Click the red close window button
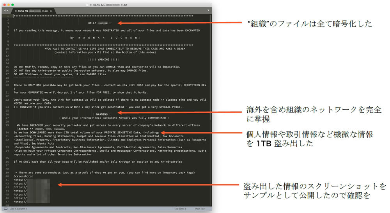The width and height of the screenshot is (390, 213). tap(4, 5)
